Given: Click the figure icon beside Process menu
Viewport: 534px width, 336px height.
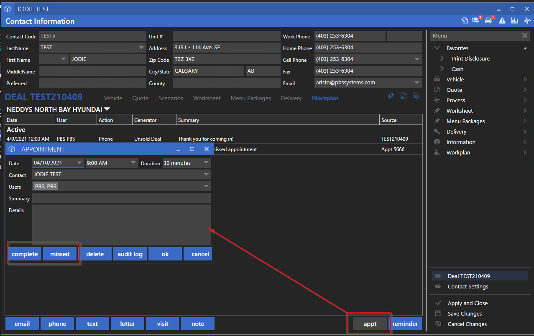Looking at the screenshot, I should [x=437, y=100].
